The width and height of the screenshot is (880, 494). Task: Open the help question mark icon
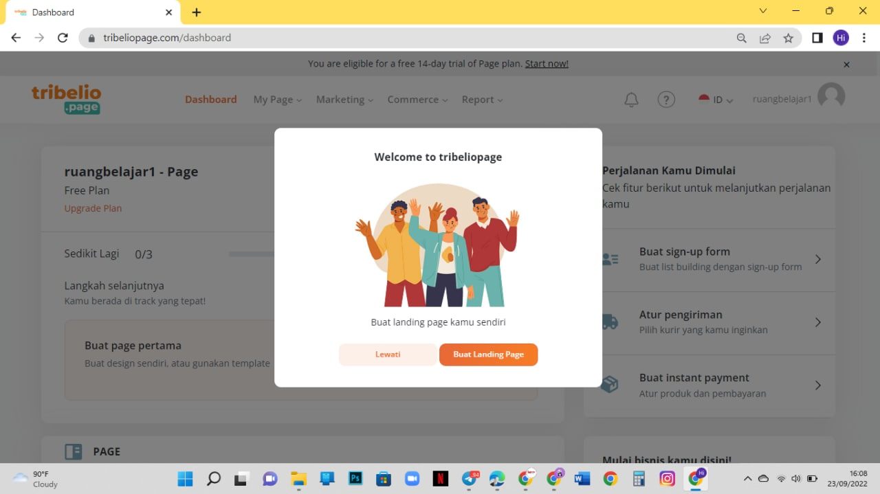[x=666, y=100]
